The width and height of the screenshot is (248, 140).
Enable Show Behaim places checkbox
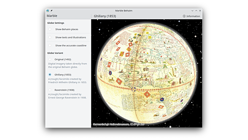tap(50, 29)
